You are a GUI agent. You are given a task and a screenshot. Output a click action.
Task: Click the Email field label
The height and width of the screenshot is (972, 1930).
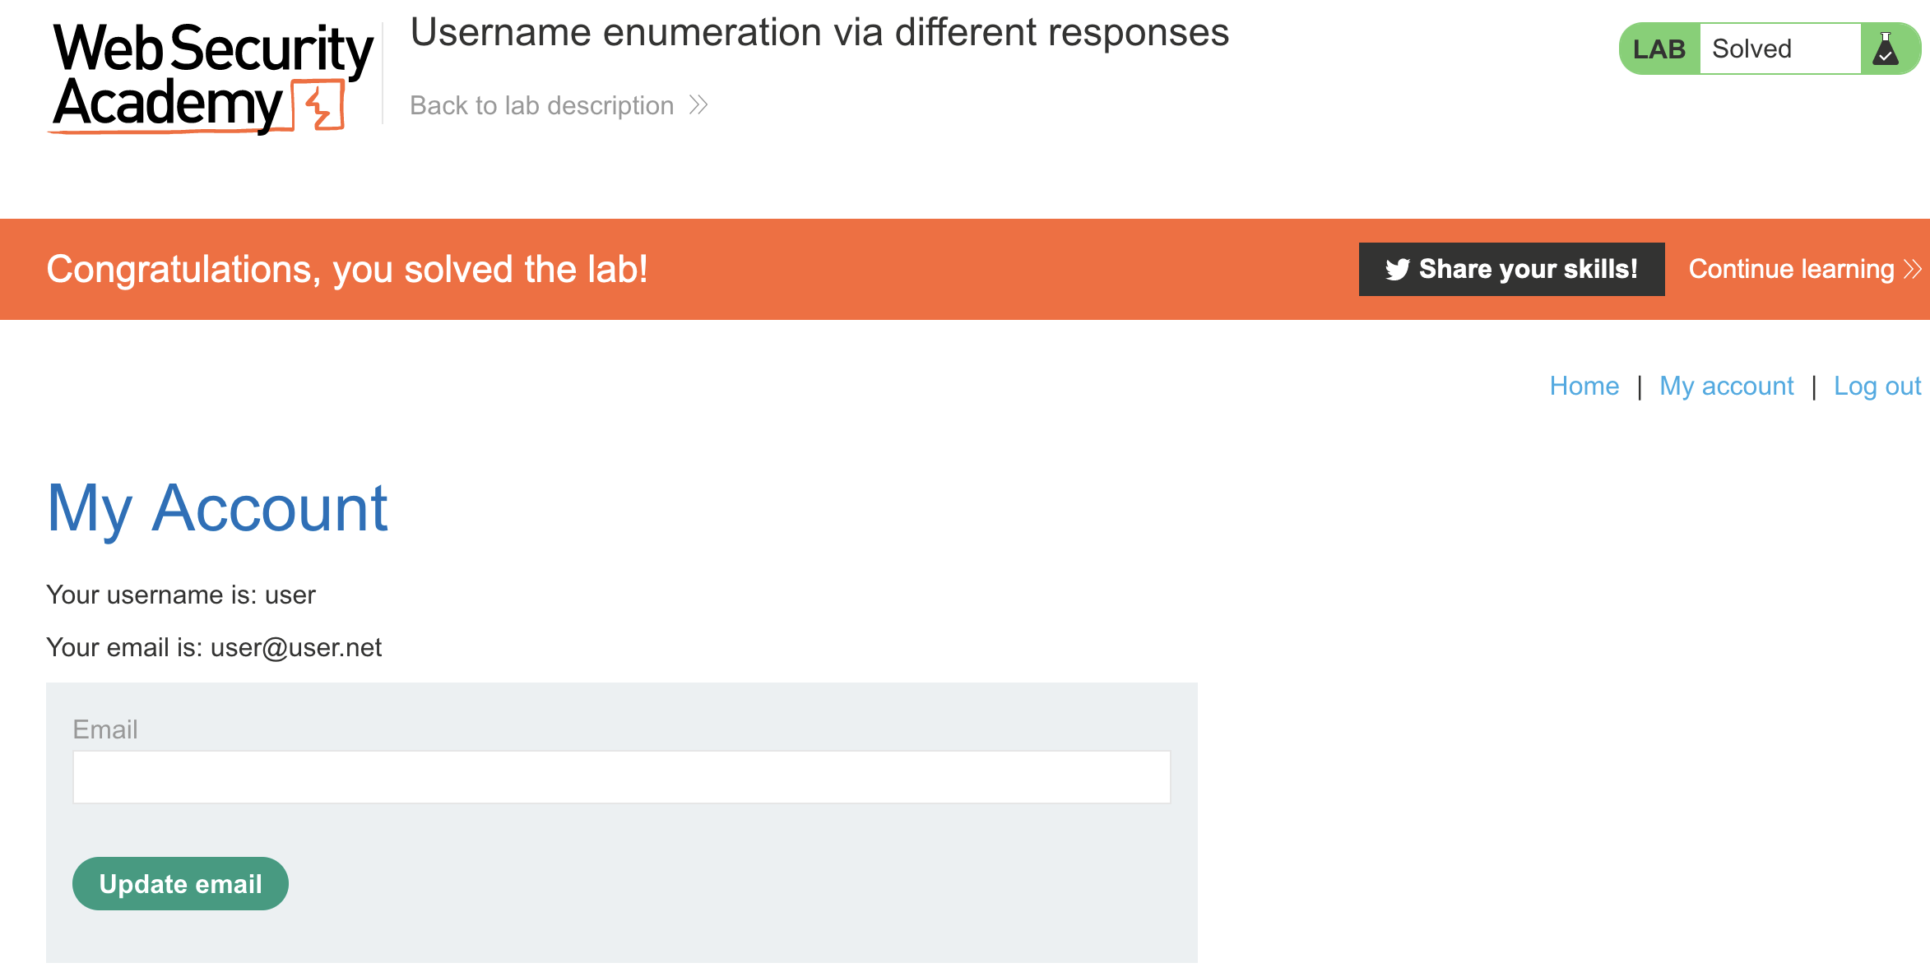(105, 729)
